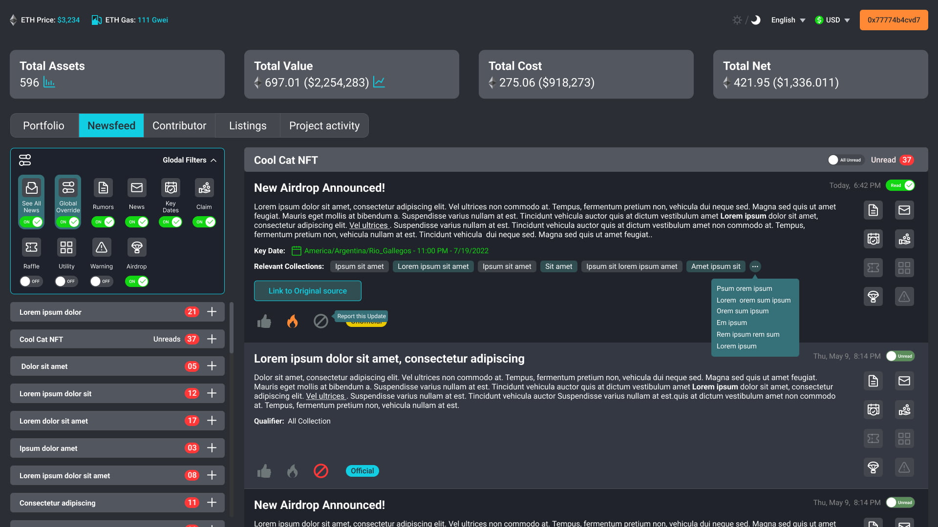
Task: Click the thumbs-up icon on first airdrop post
Action: coord(264,321)
